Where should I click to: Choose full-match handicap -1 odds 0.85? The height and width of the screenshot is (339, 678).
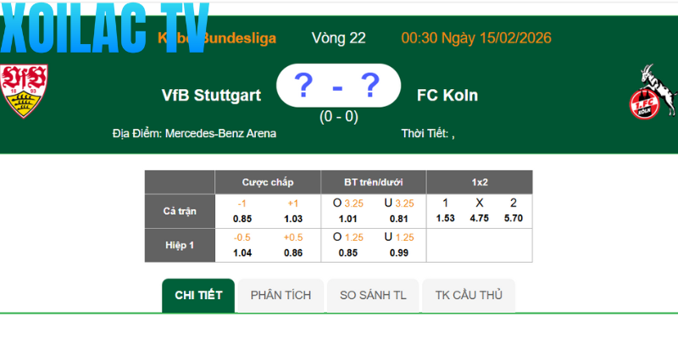tap(242, 219)
